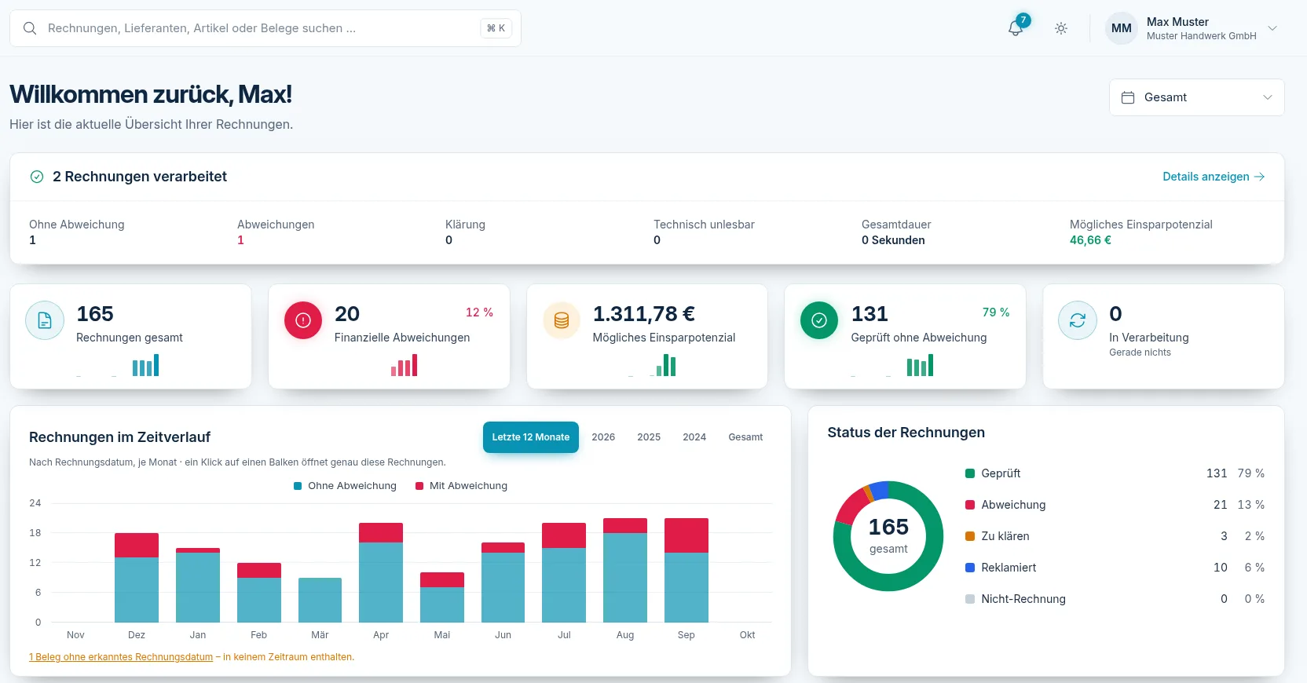Click blue Reklamiert color swatch
Viewport: 1307px width, 683px height.
pos(970,568)
